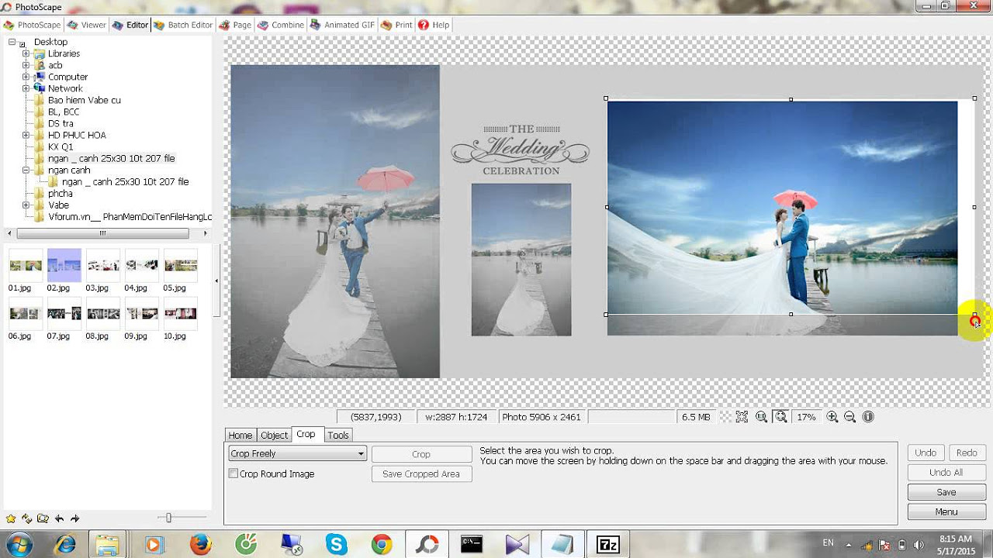Click the photo info icon in status bar
The image size is (993, 558).
click(868, 417)
